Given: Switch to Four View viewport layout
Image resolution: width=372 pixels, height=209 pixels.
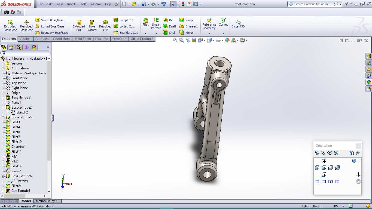Looking at the screenshot, I should (337, 182).
